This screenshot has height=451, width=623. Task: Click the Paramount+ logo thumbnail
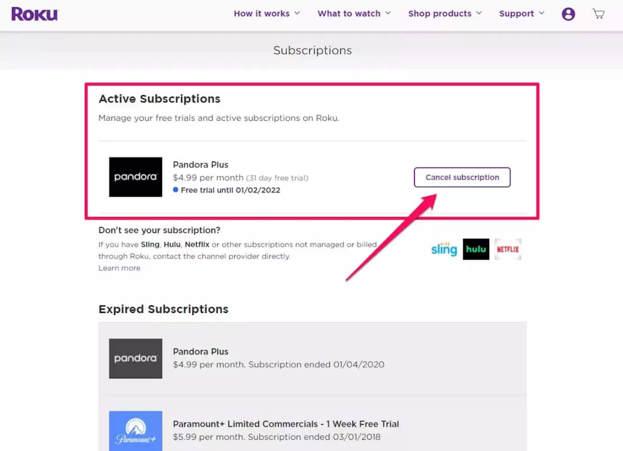135,431
